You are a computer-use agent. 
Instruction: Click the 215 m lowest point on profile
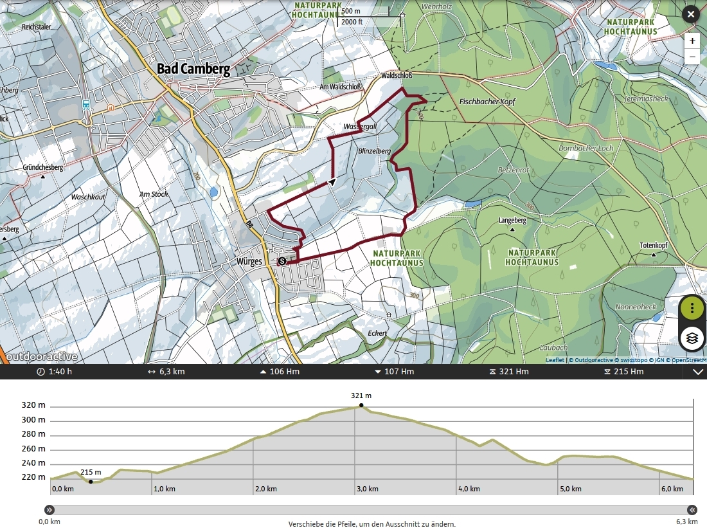91,481
